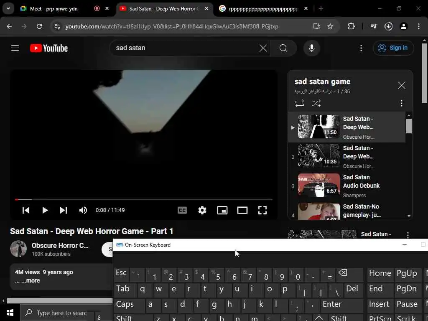This screenshot has width=428, height=321.
Task: Go to previous video
Action: pos(26,210)
